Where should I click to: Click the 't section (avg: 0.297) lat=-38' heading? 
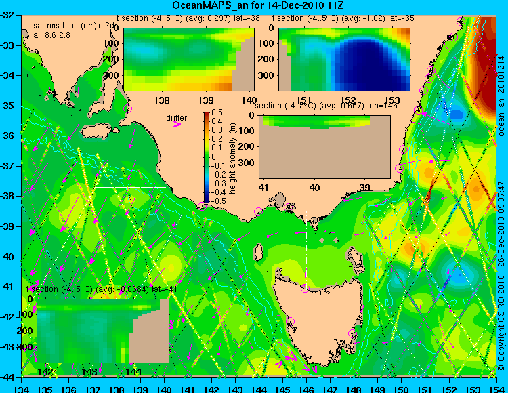188,18
